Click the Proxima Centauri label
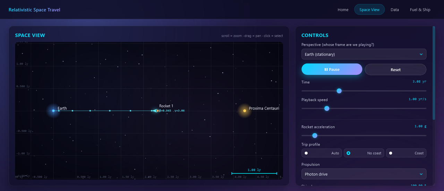Viewport: 444px width, 191px height. [264, 108]
